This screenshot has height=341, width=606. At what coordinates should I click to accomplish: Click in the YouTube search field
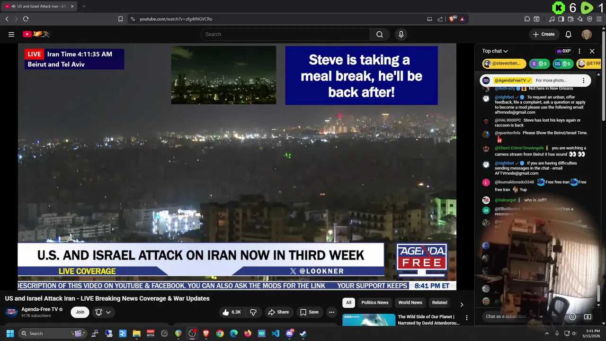[x=285, y=34]
